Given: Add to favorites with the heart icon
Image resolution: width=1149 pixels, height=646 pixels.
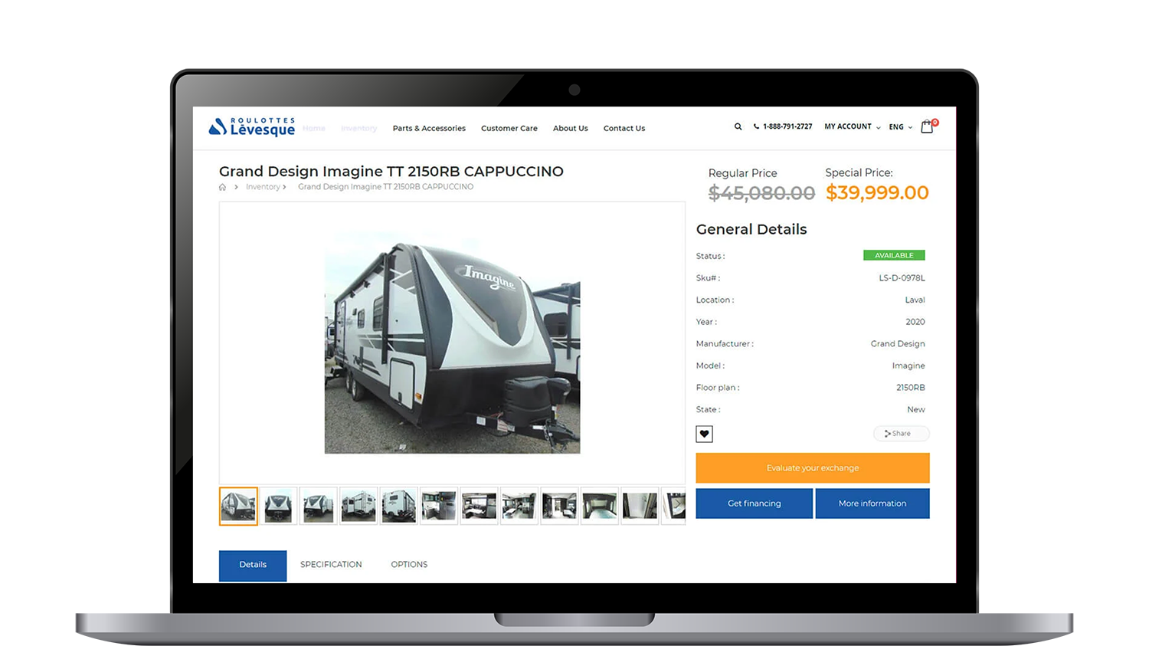Looking at the screenshot, I should tap(704, 434).
